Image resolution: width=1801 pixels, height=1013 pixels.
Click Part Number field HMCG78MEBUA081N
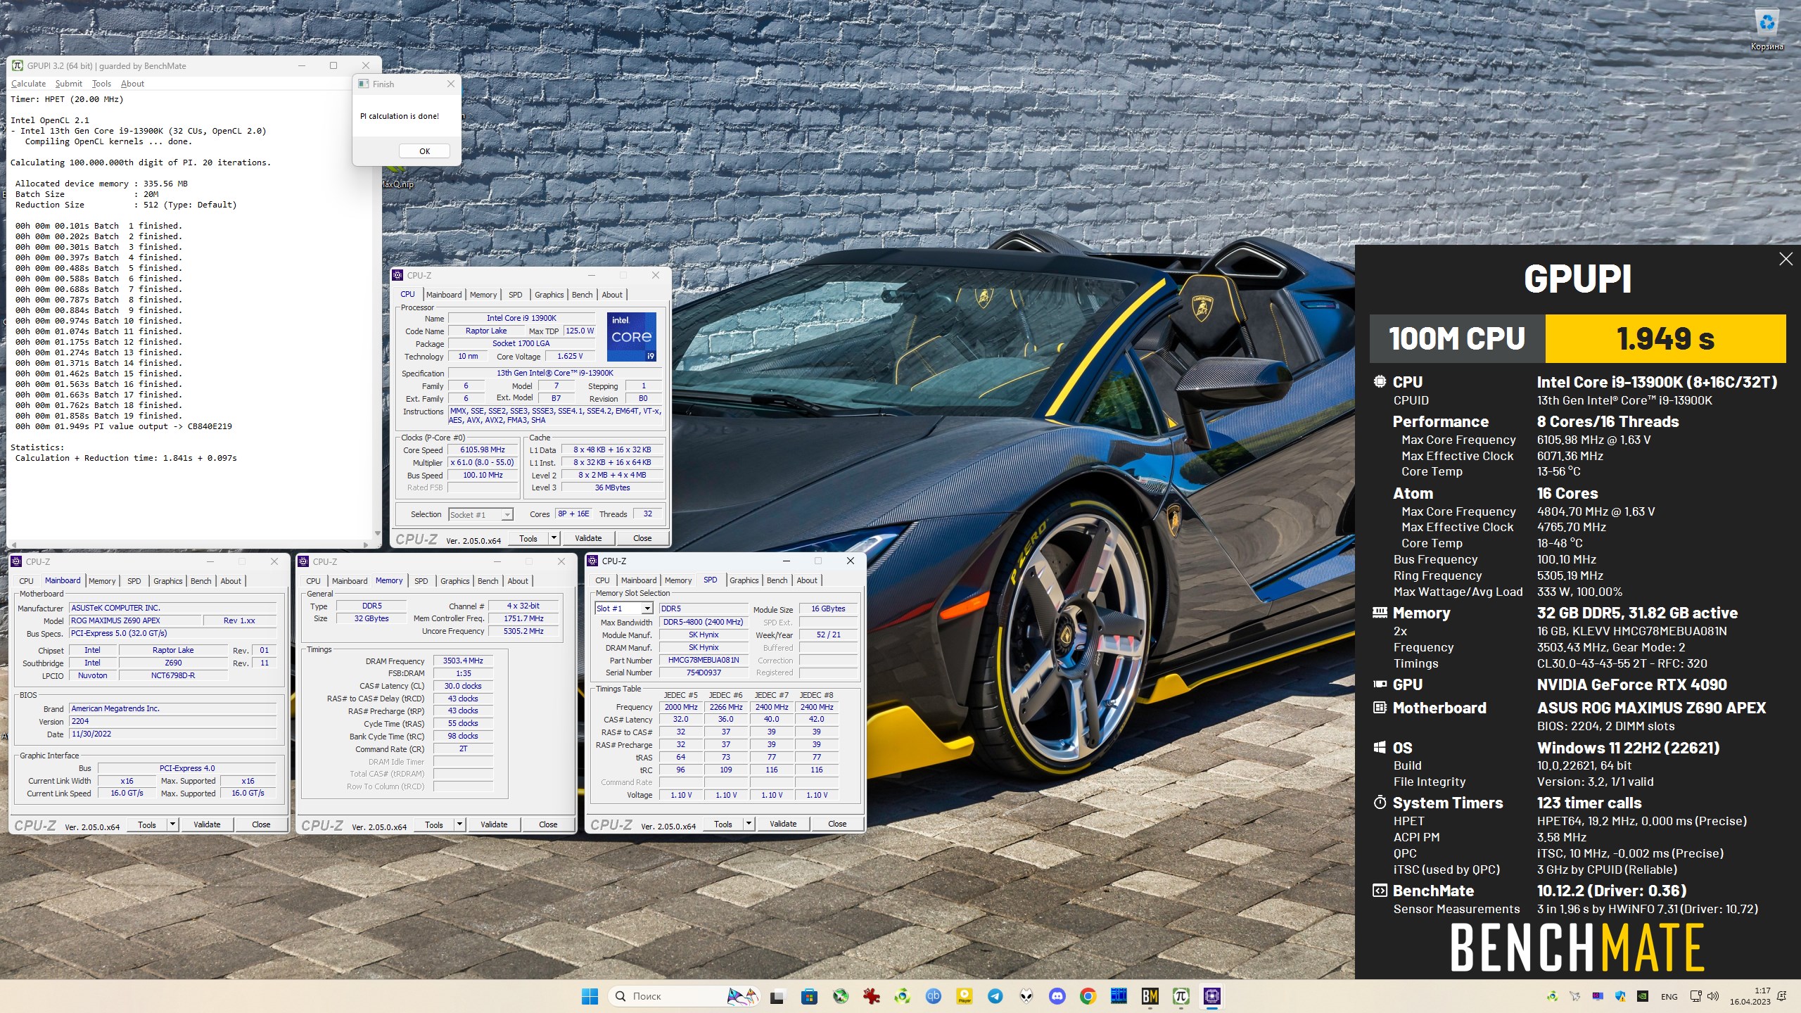tap(704, 661)
